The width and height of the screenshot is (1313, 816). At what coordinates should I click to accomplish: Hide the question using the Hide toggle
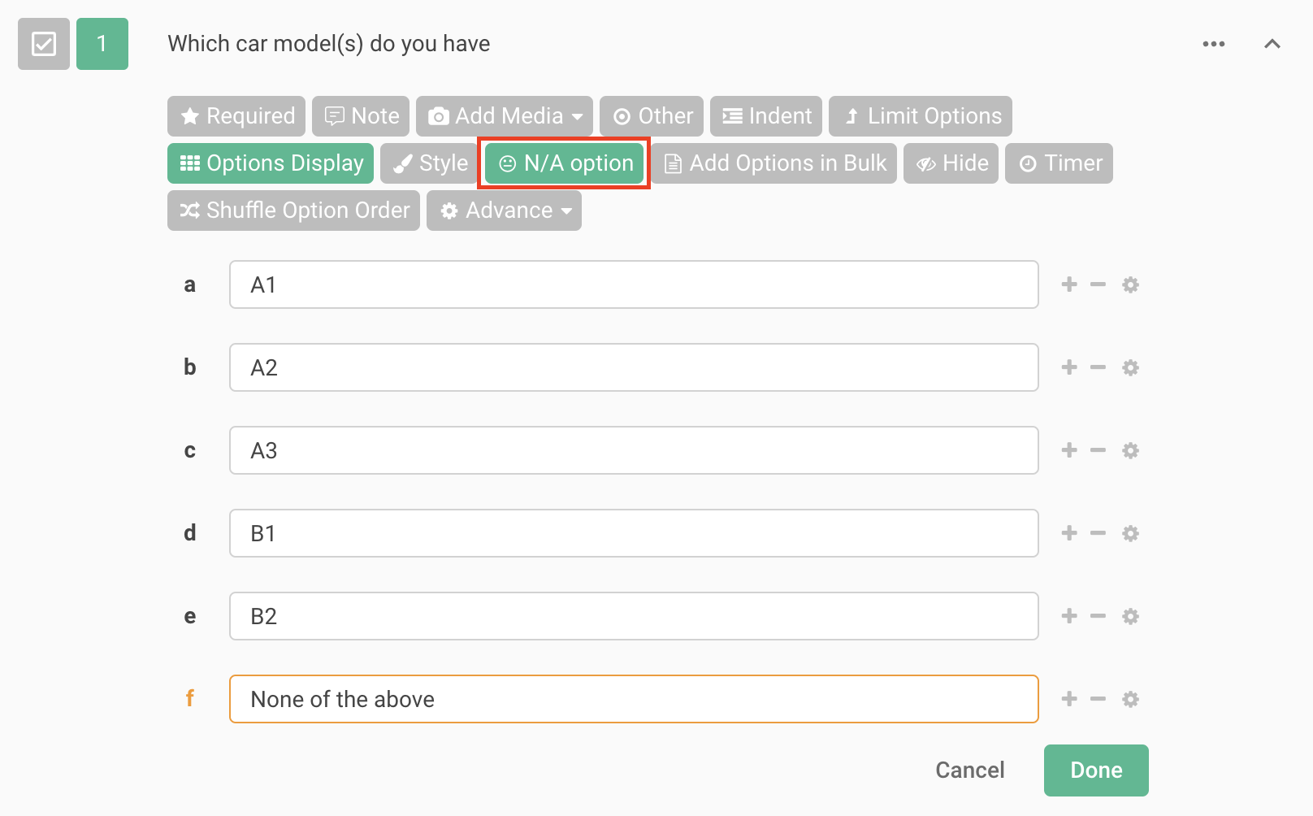coord(951,163)
